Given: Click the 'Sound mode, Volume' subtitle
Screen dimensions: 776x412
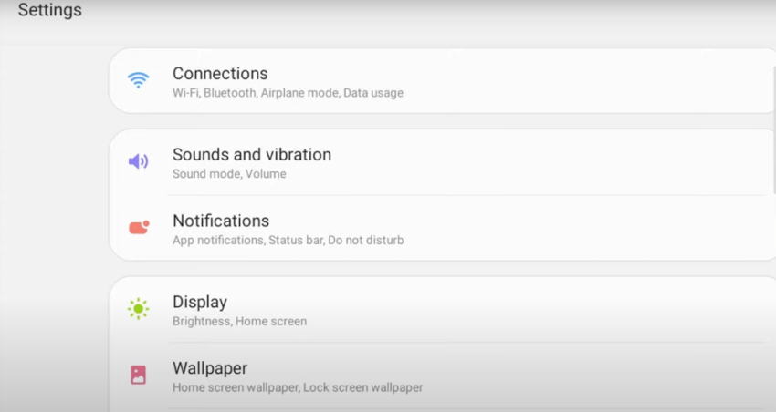Looking at the screenshot, I should (229, 174).
